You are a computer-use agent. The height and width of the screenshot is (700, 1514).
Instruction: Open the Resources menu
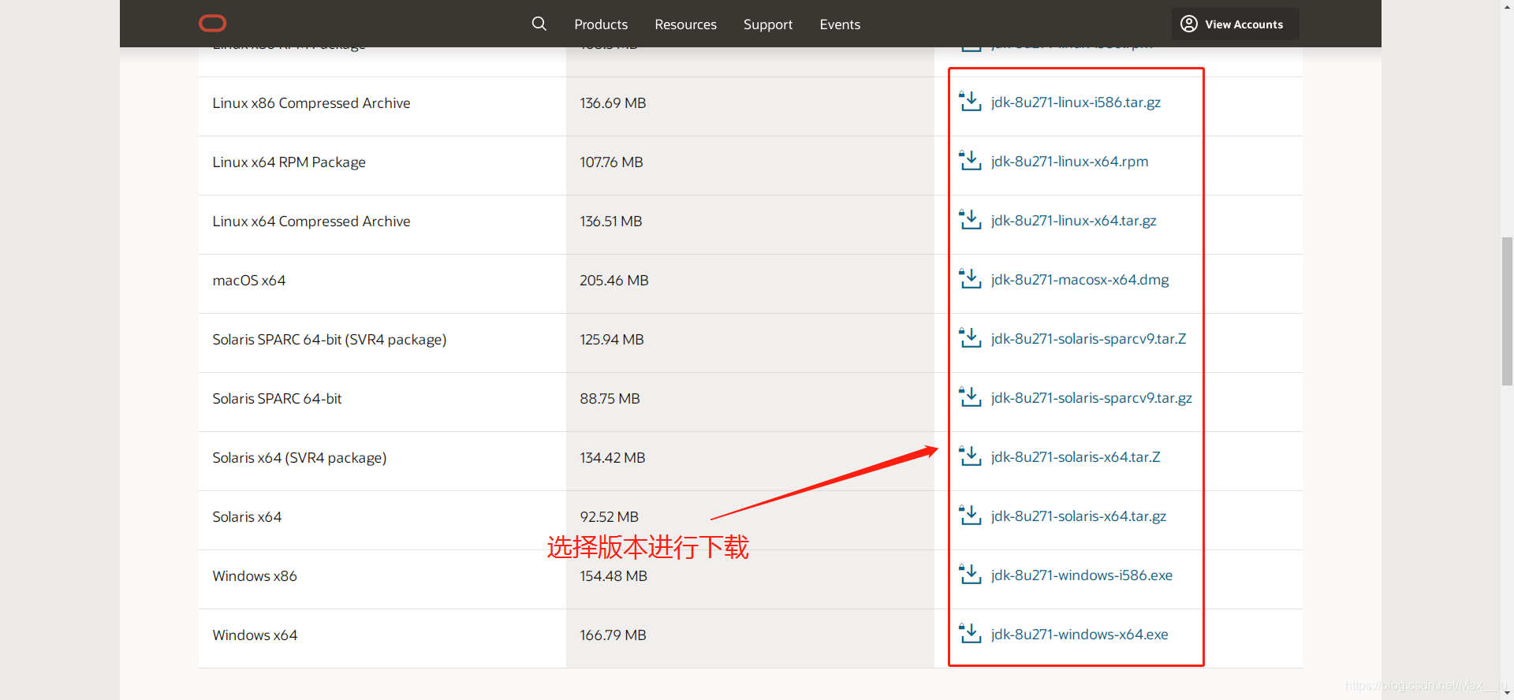pos(685,24)
